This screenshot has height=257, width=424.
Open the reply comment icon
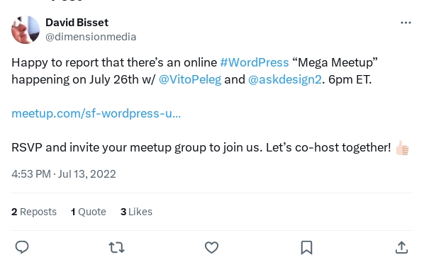(22, 247)
